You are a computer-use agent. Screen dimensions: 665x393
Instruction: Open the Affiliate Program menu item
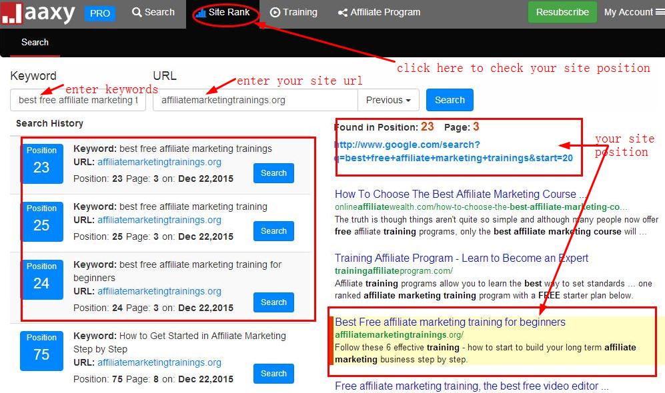(x=379, y=12)
